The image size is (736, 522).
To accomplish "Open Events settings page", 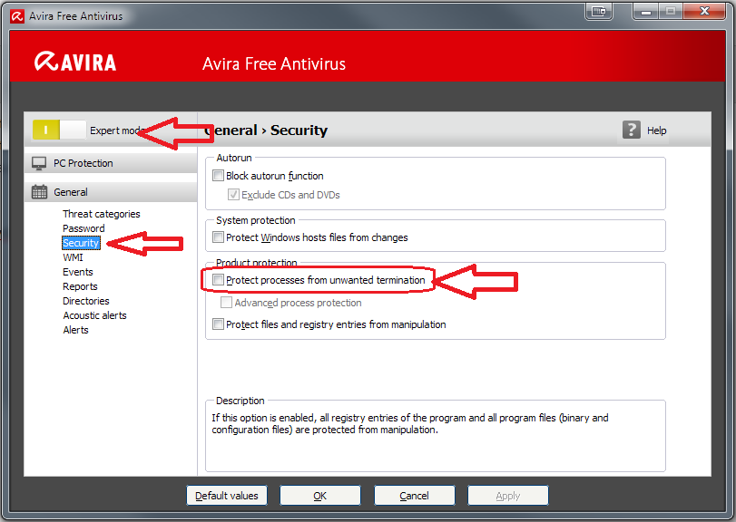I will (78, 272).
